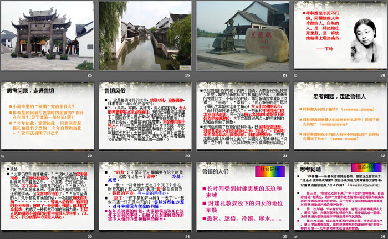Click the 鲁镇风俗 heading text
The width and height of the screenshot is (388, 239).
116,89
